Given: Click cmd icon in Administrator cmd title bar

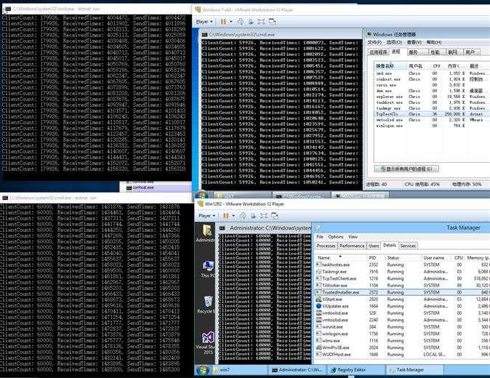Looking at the screenshot, I should (x=222, y=228).
